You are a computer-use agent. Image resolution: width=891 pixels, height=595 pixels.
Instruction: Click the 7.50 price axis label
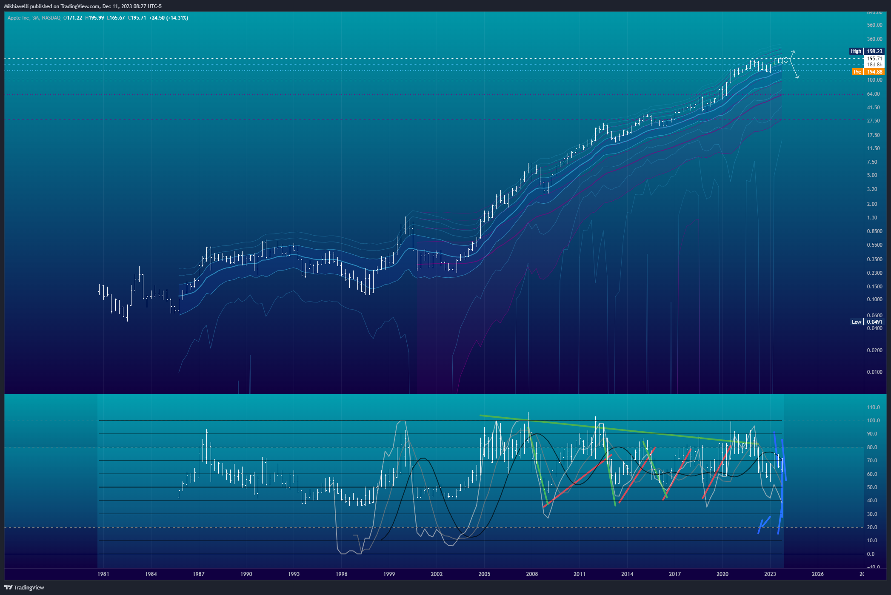[872, 162]
